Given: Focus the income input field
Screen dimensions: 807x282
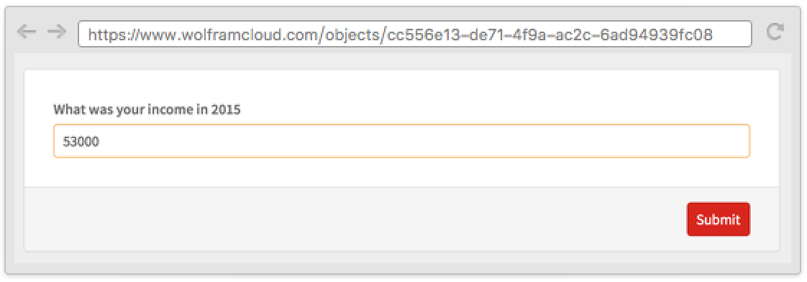Looking at the screenshot, I should point(401,141).
